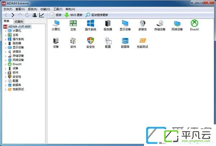Click the 报告 report toolbar button

(56, 15)
